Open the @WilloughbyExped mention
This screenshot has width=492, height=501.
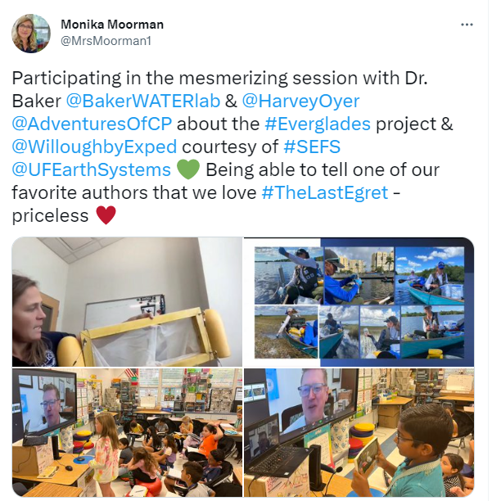[94, 147]
